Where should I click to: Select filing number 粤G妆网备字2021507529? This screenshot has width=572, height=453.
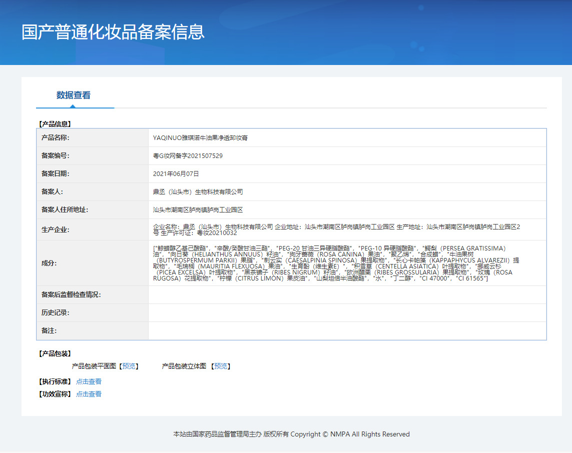pos(188,155)
